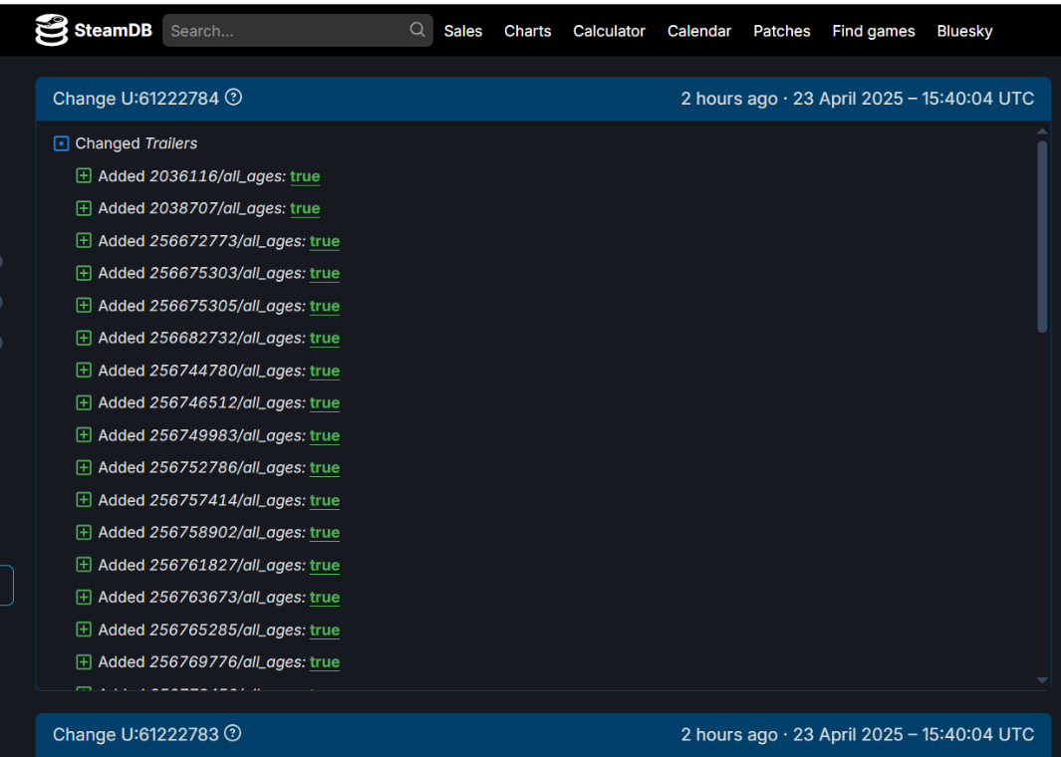This screenshot has width=1061, height=757.
Task: Click the SteamDB logo icon
Action: coord(51,31)
